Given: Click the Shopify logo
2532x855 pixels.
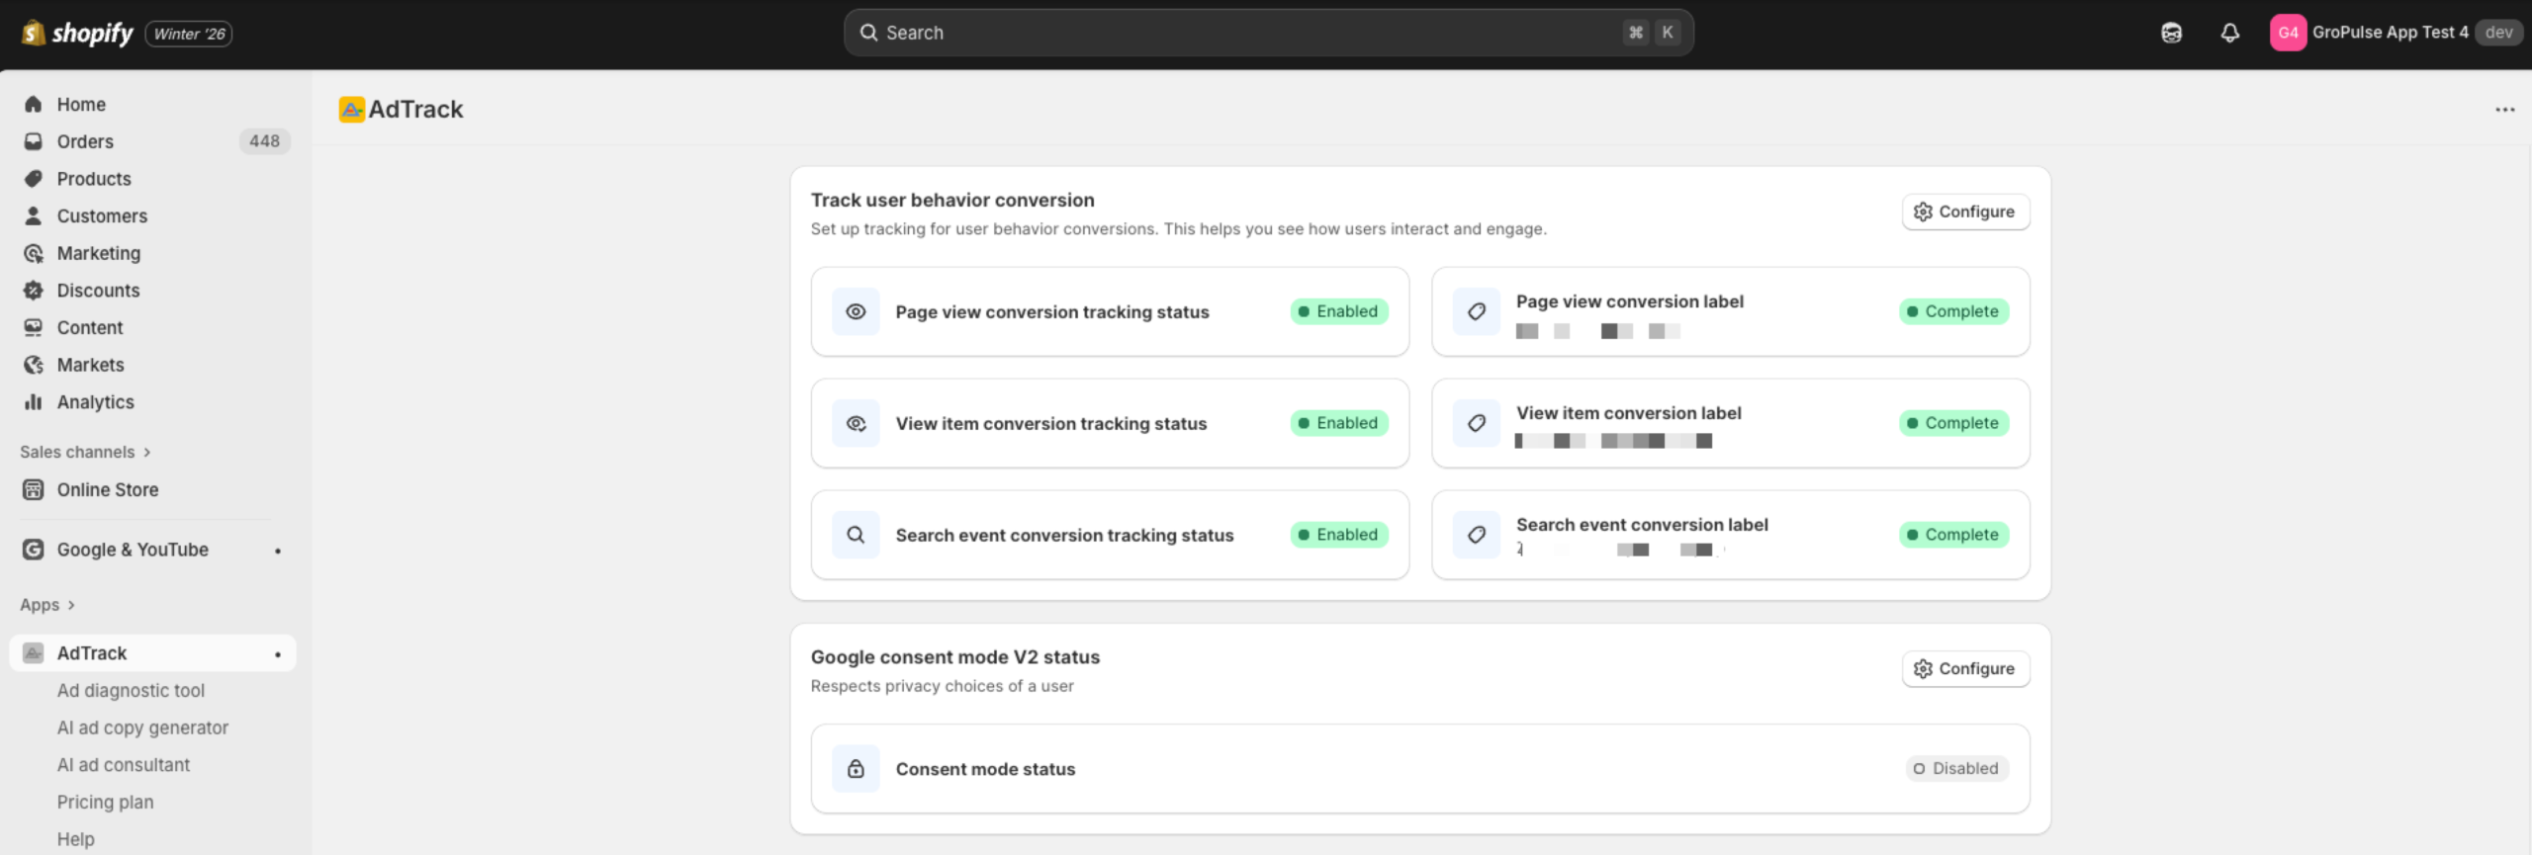Looking at the screenshot, I should pyautogui.click(x=77, y=33).
